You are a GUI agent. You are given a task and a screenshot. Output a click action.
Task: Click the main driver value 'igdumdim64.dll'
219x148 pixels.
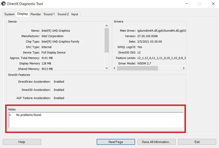tap(147, 31)
